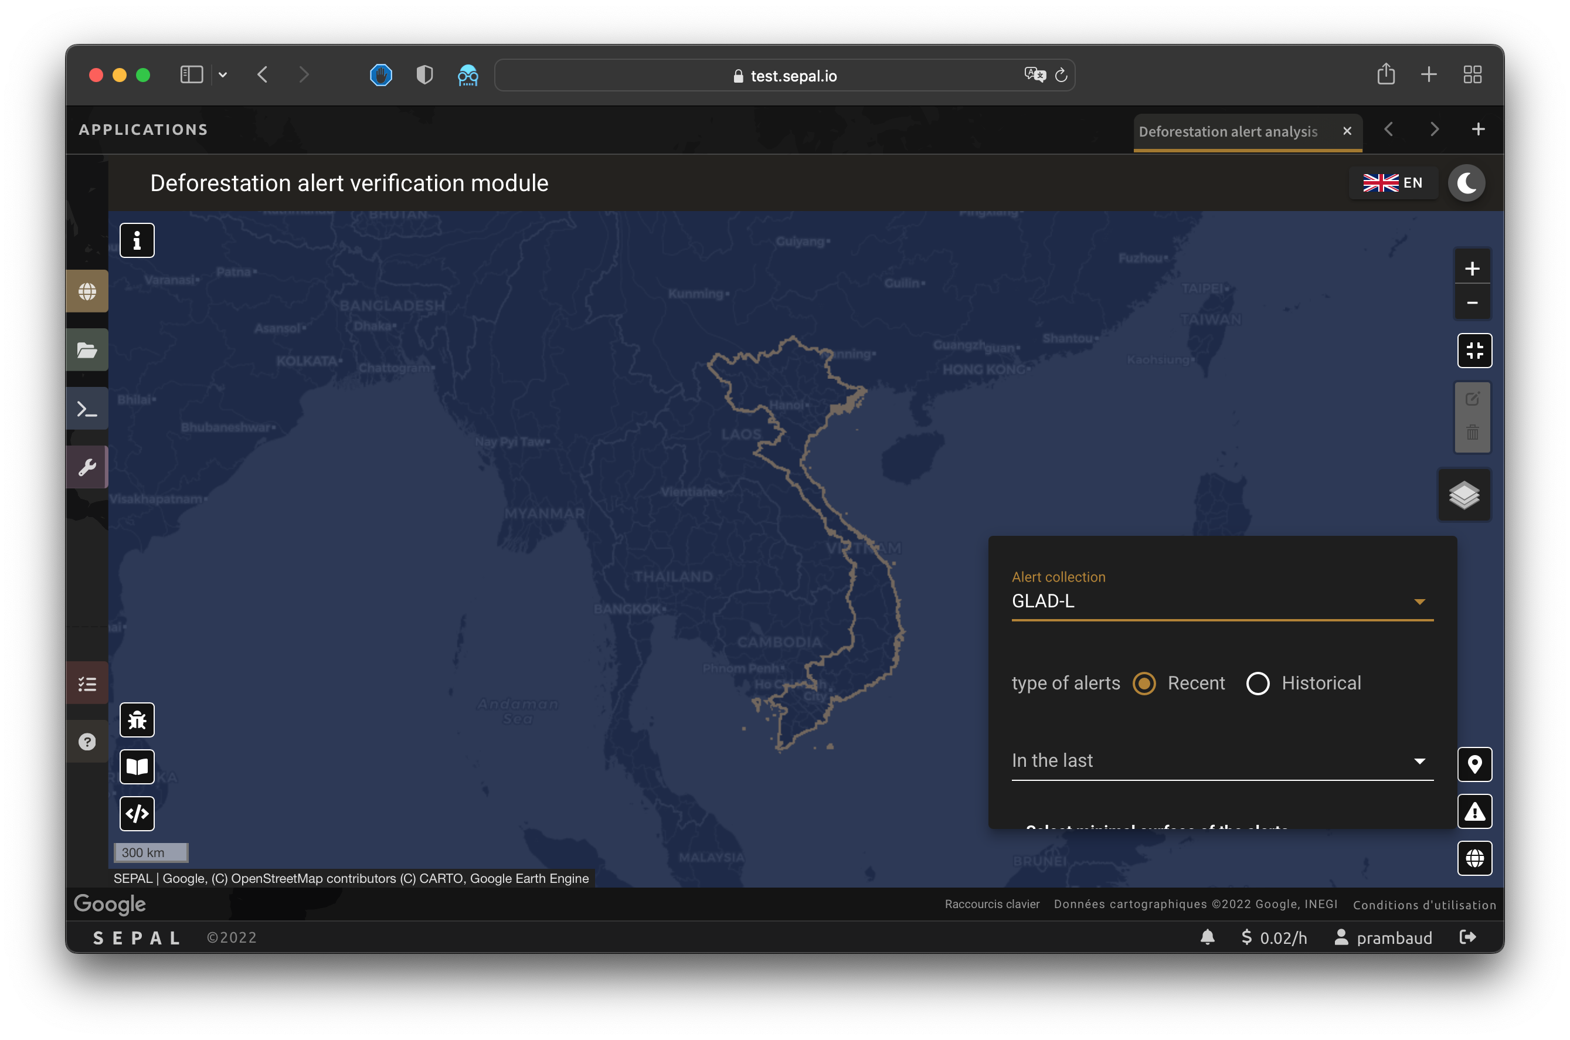Switch to Deforestation alert analysis tab
The width and height of the screenshot is (1570, 1040).
click(x=1228, y=131)
